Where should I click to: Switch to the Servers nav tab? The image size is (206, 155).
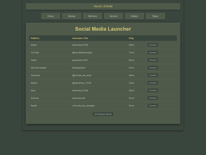point(113,16)
